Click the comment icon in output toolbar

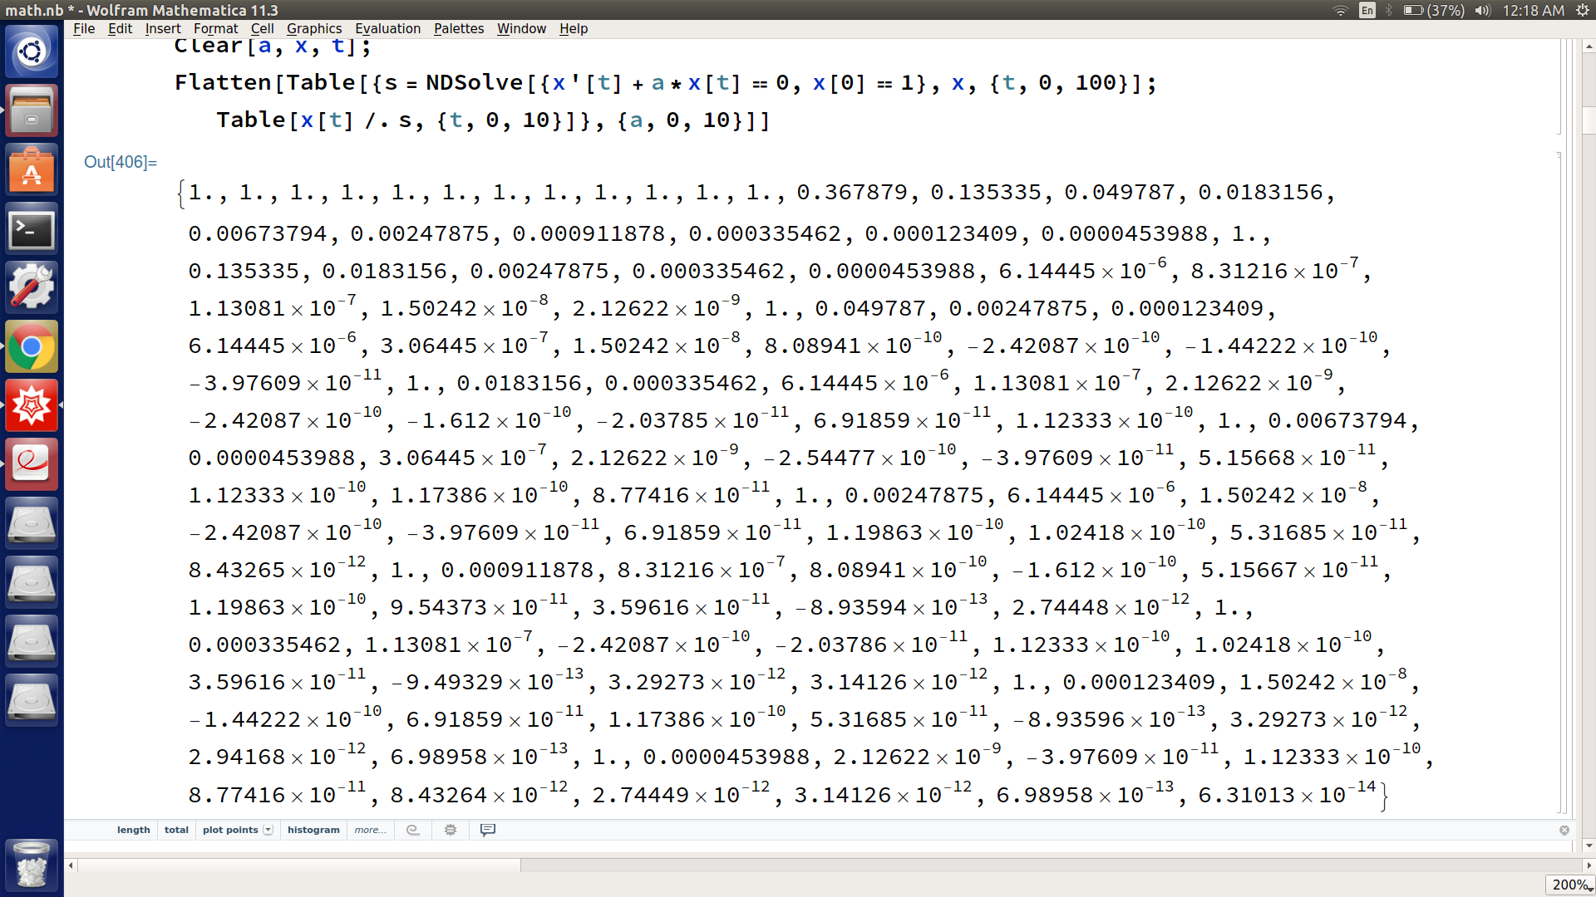(486, 829)
